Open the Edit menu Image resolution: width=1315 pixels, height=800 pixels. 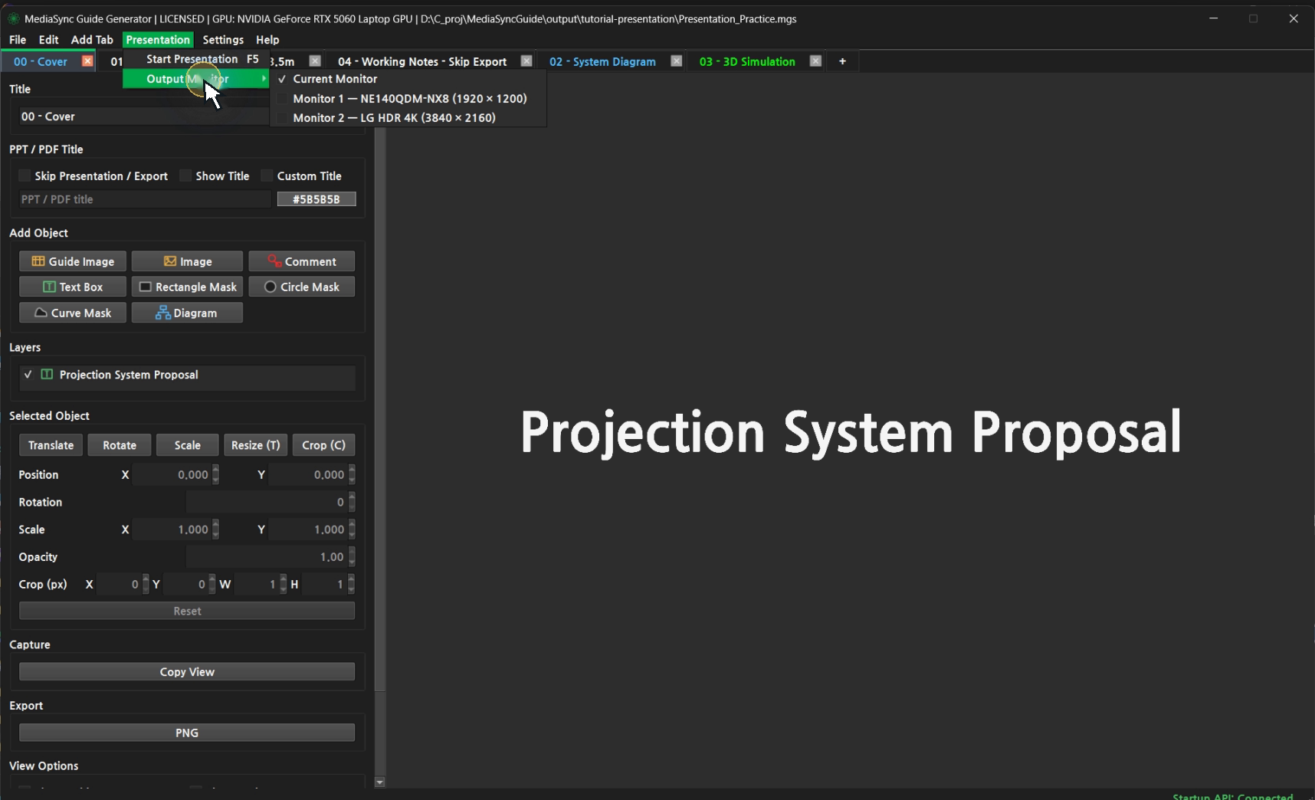[x=48, y=40]
